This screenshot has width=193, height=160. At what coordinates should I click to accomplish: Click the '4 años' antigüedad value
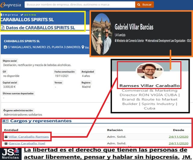[x=86, y=76]
